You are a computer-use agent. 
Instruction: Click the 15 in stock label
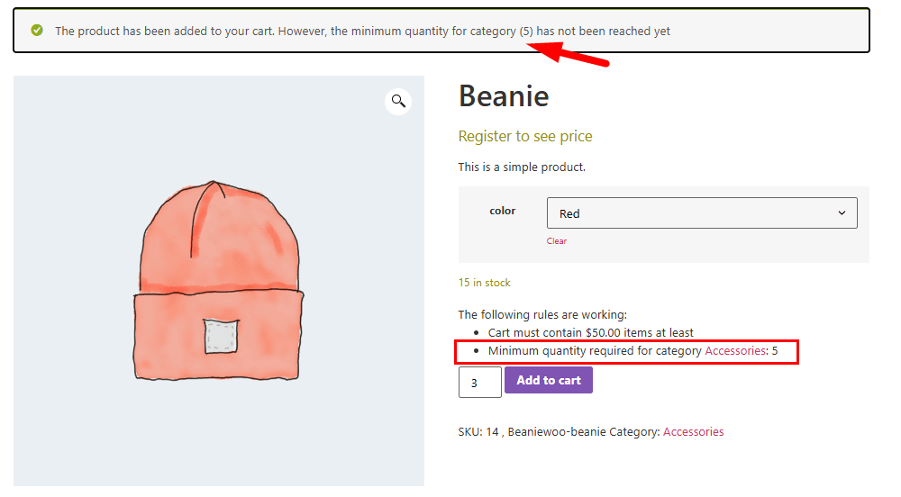[x=484, y=283]
